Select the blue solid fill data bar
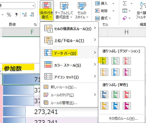 [x=104, y=95]
